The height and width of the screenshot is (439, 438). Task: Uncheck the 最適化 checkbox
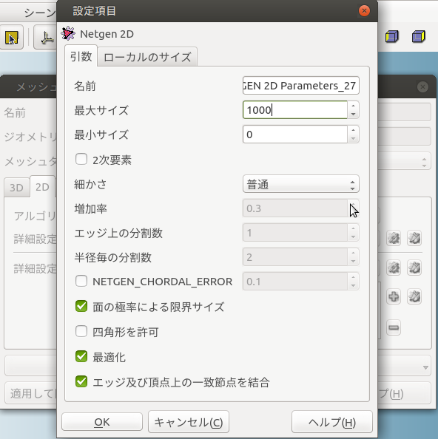(81, 357)
